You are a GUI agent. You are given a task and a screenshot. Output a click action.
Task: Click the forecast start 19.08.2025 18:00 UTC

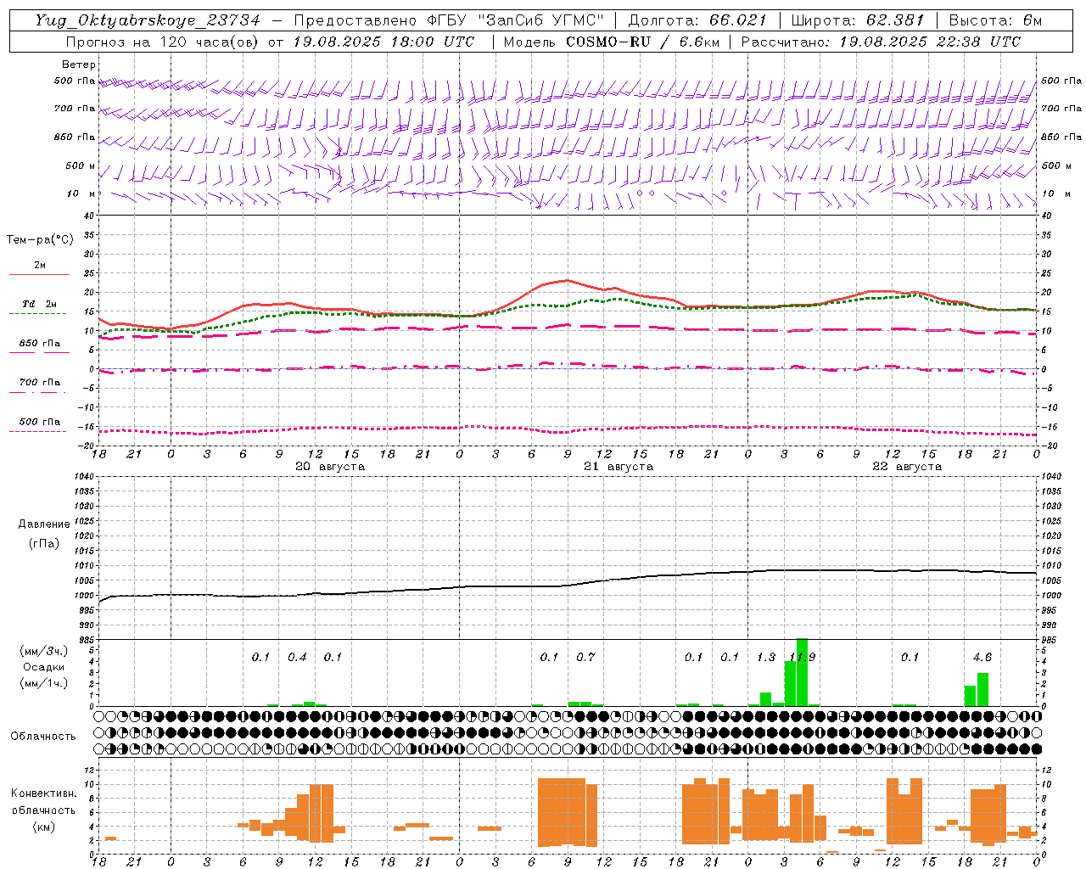coord(383,41)
